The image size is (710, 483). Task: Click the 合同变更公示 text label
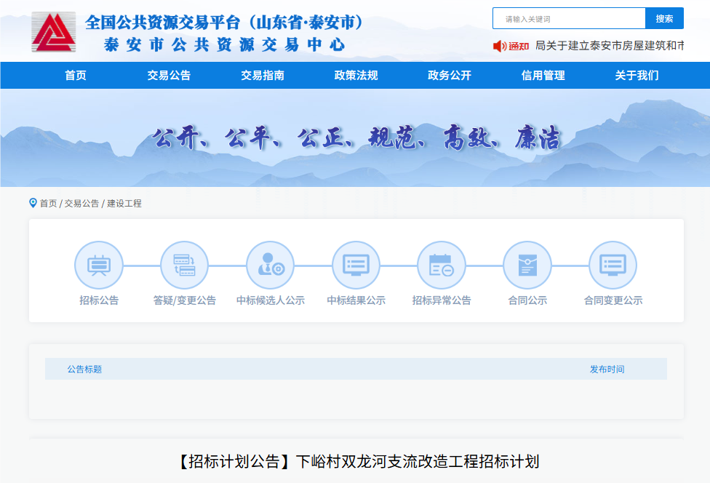pyautogui.click(x=613, y=300)
